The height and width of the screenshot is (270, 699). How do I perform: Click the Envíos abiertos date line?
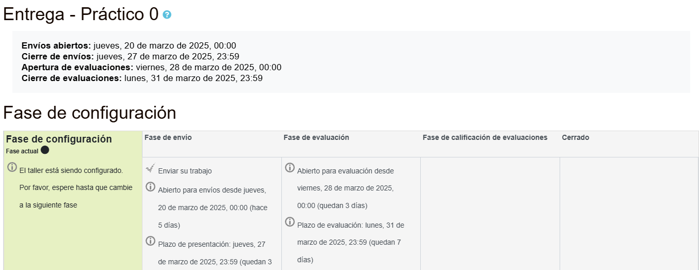tap(129, 45)
